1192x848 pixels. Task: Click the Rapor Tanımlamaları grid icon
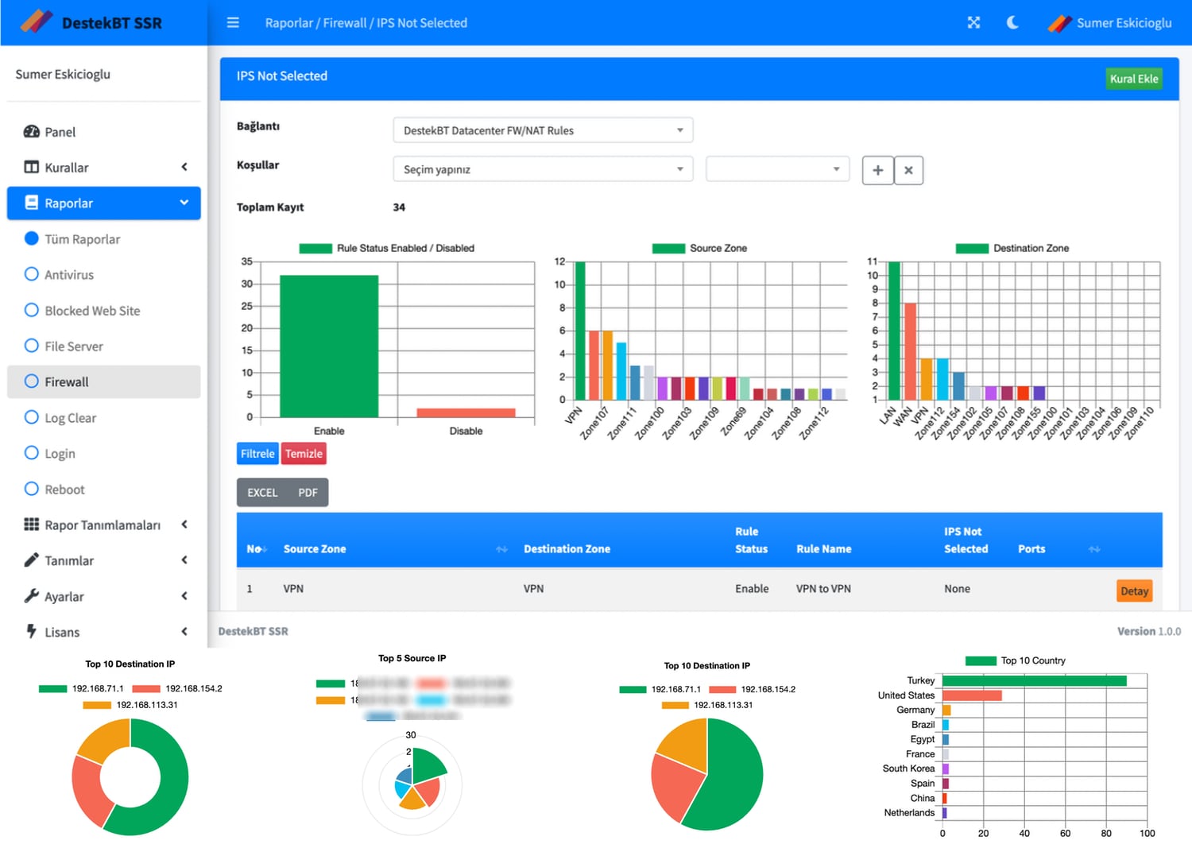(x=31, y=525)
